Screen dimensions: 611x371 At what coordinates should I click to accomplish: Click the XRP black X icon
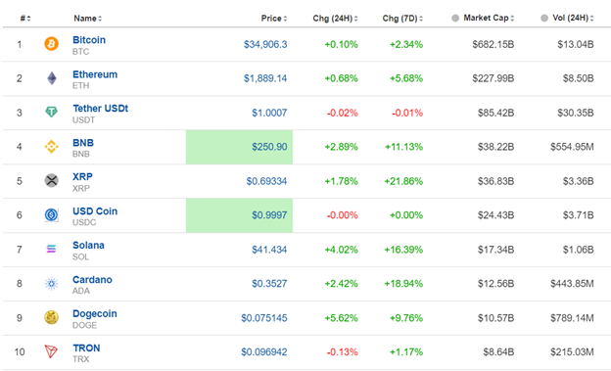pyautogui.click(x=52, y=180)
